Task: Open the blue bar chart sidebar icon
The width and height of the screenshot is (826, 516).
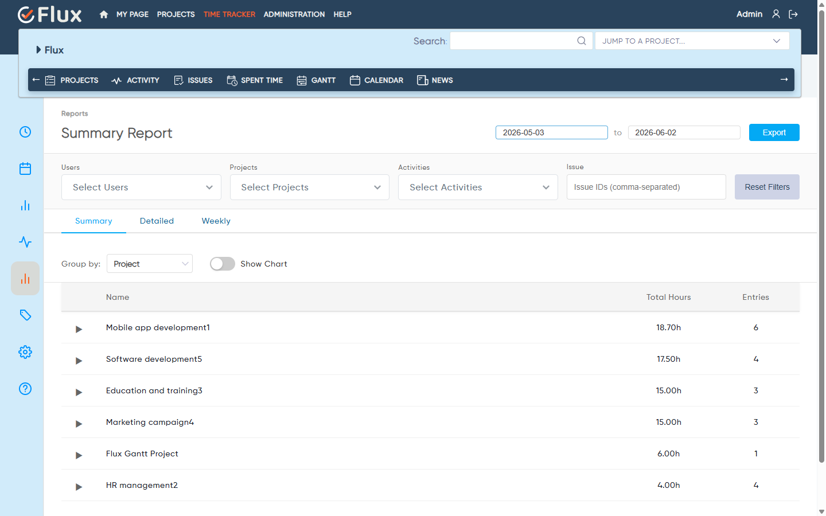Action: pos(25,205)
